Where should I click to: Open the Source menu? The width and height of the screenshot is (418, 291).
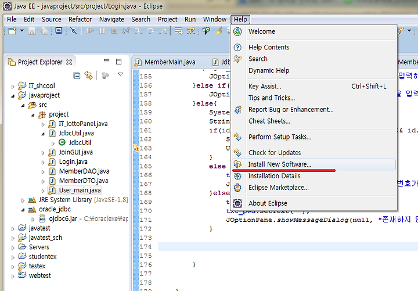pyautogui.click(x=52, y=20)
